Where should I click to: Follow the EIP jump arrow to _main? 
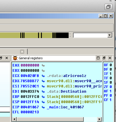point(43,107)
